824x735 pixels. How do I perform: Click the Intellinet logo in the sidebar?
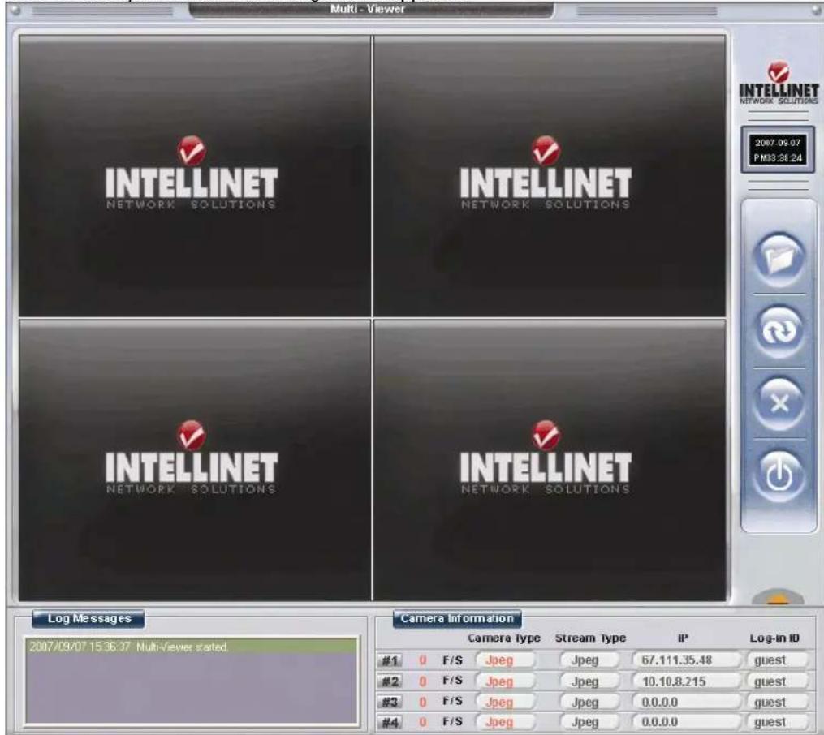click(779, 83)
